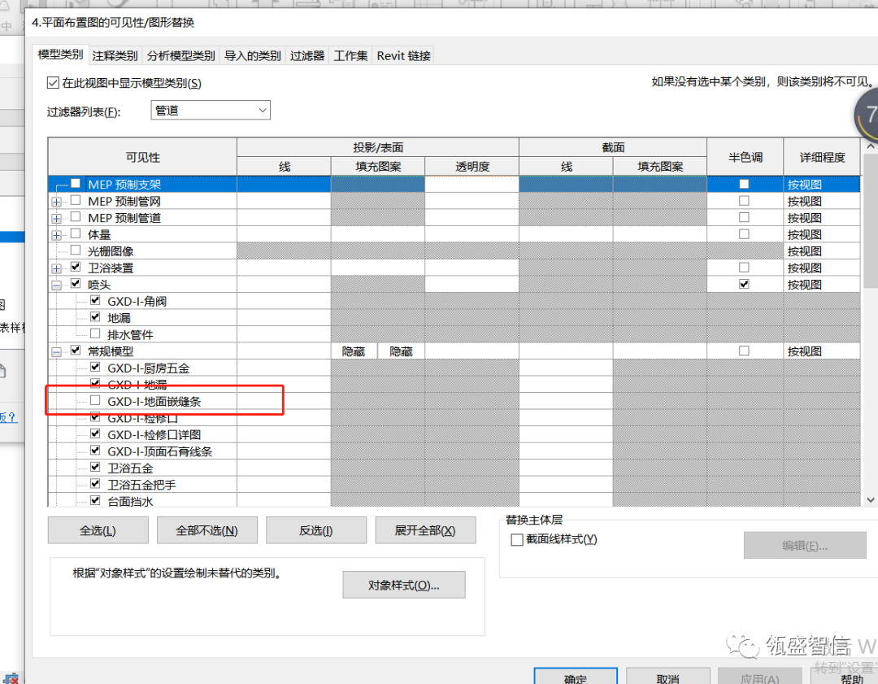
Task: Uncheck 台面挡水 visibility checkbox
Action: [x=95, y=500]
